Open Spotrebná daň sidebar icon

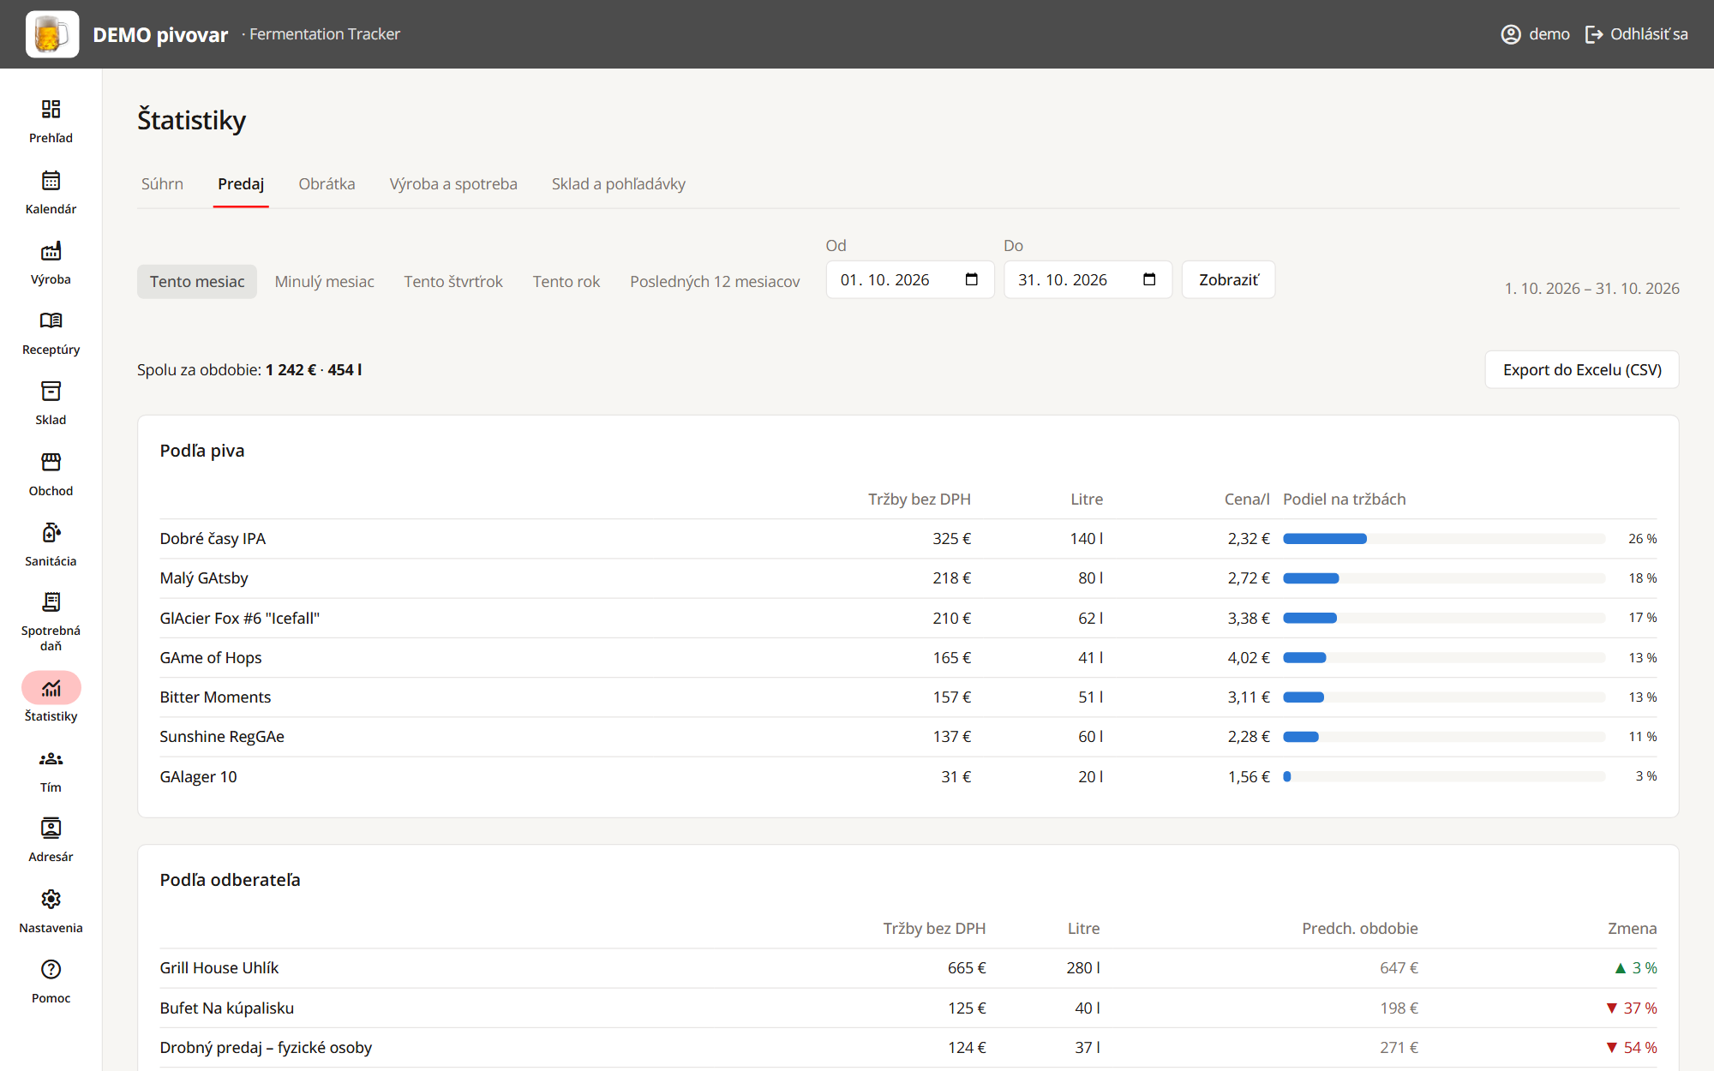51,602
